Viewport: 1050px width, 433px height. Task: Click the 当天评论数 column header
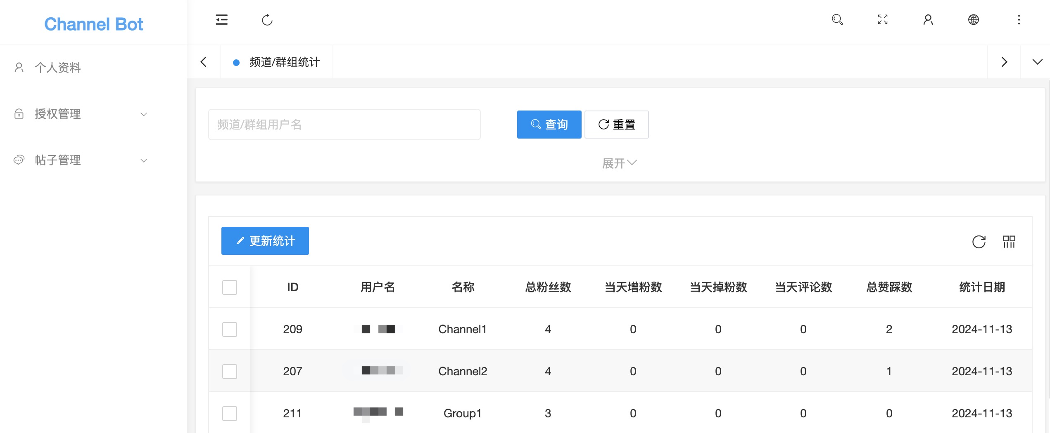(803, 287)
